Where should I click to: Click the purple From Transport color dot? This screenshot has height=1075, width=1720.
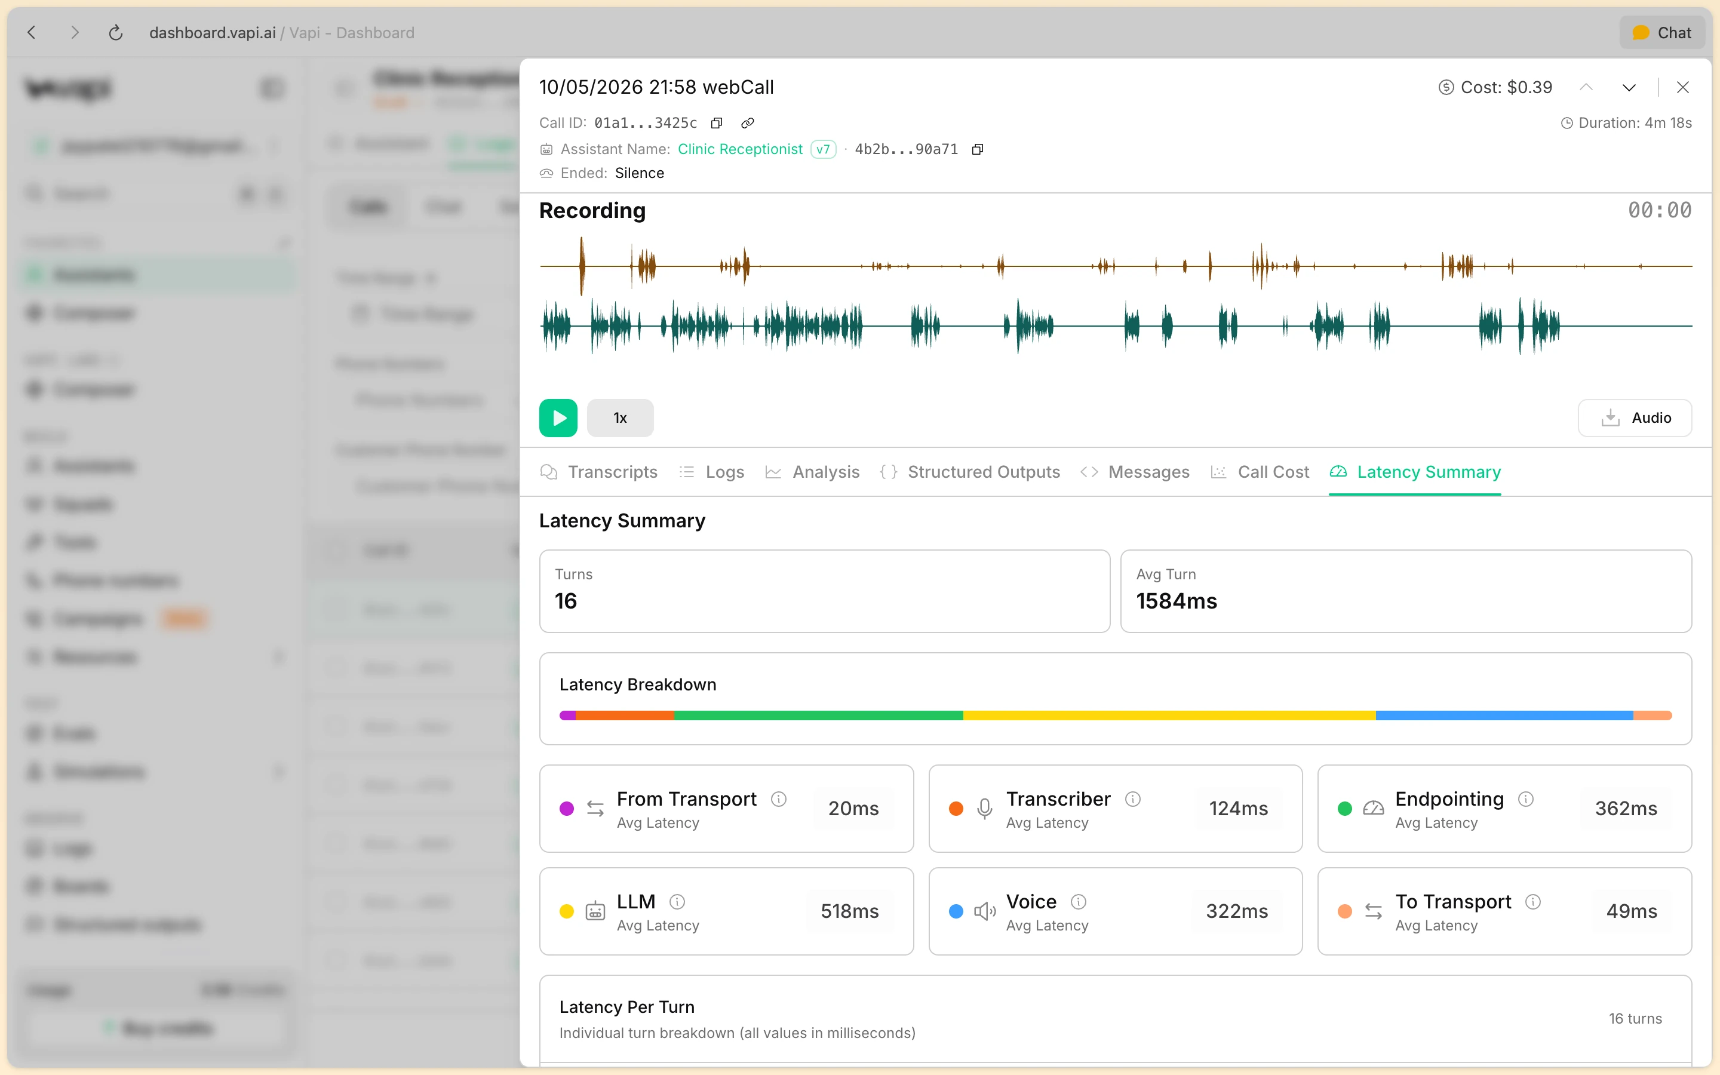click(x=566, y=809)
